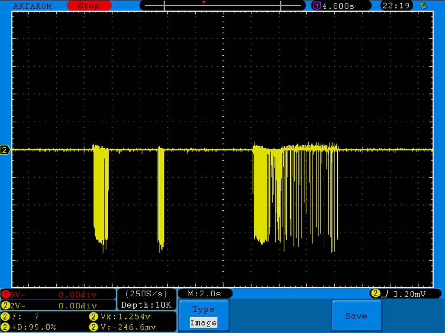Click the red channel 1 badge icon
This screenshot has width=445, height=333.
coord(5,295)
